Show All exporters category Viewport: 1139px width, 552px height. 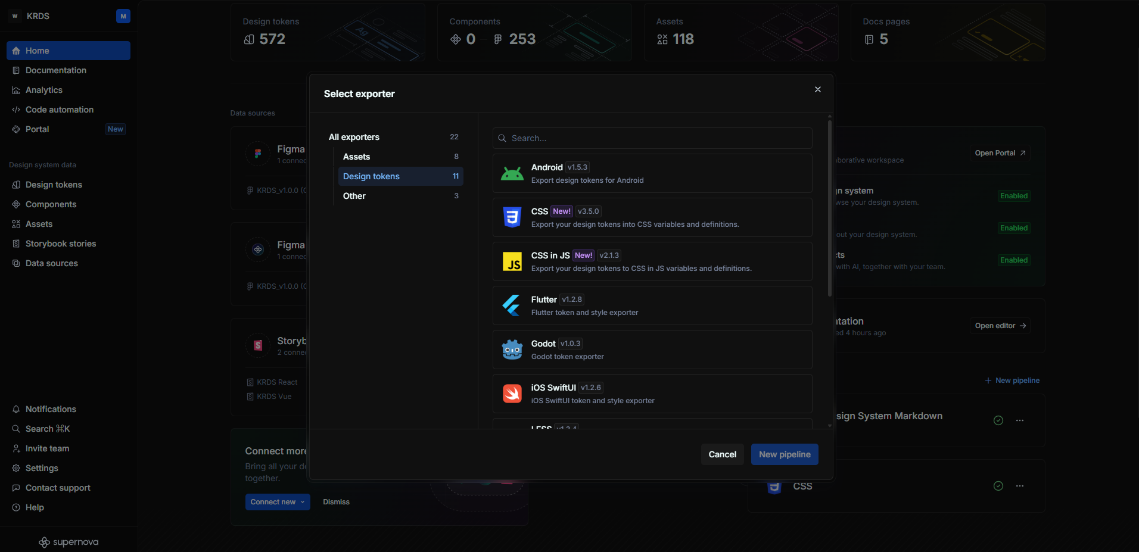[354, 137]
